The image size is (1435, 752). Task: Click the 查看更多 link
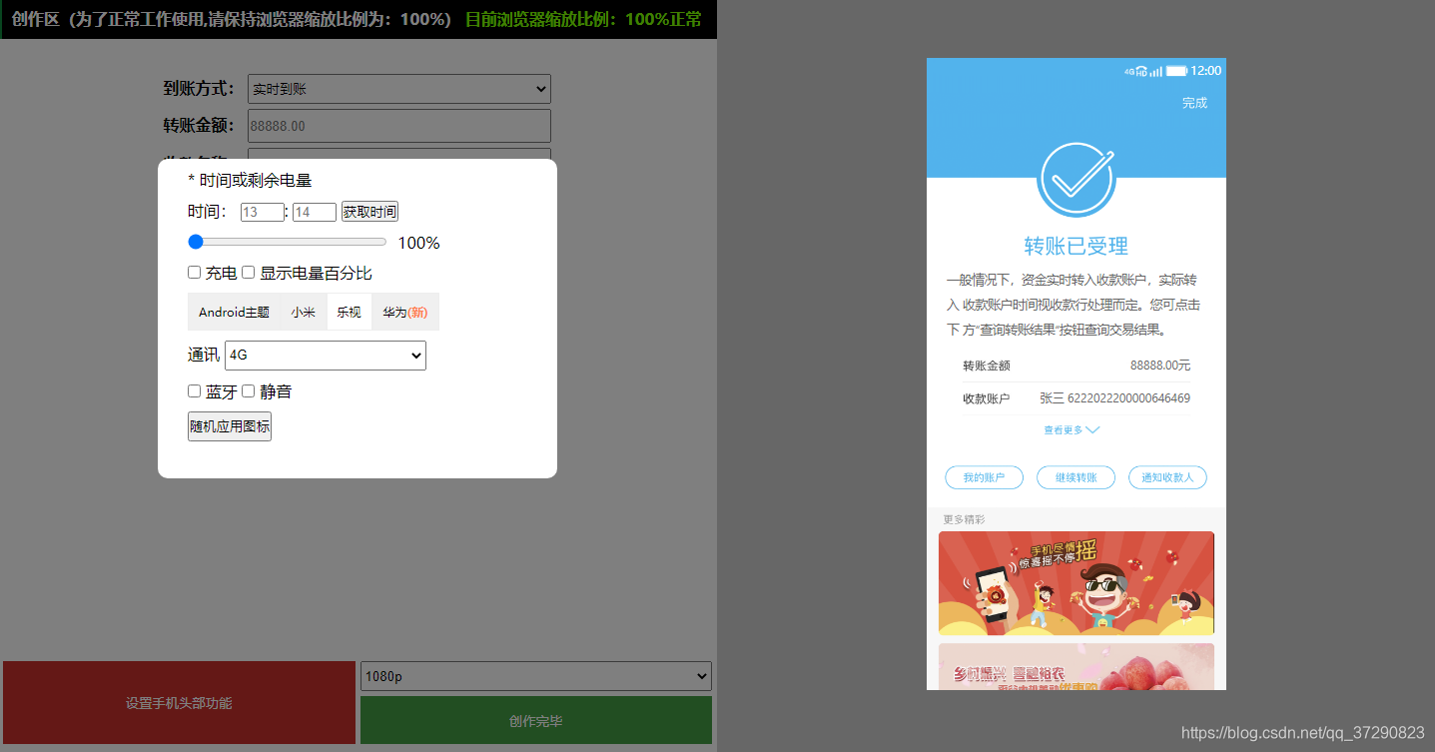click(x=1064, y=430)
